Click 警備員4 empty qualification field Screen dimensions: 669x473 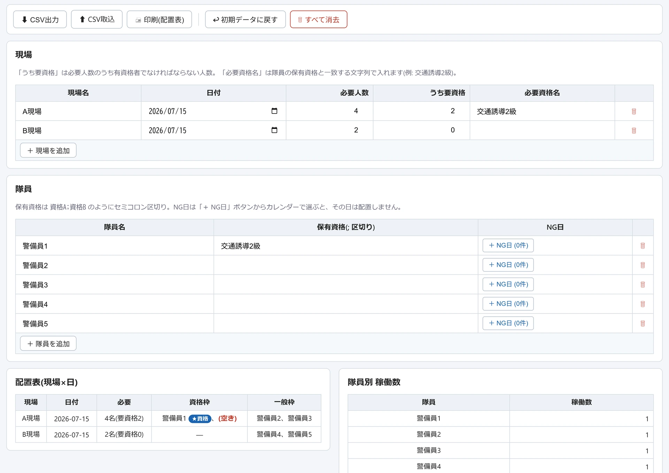[346, 304]
